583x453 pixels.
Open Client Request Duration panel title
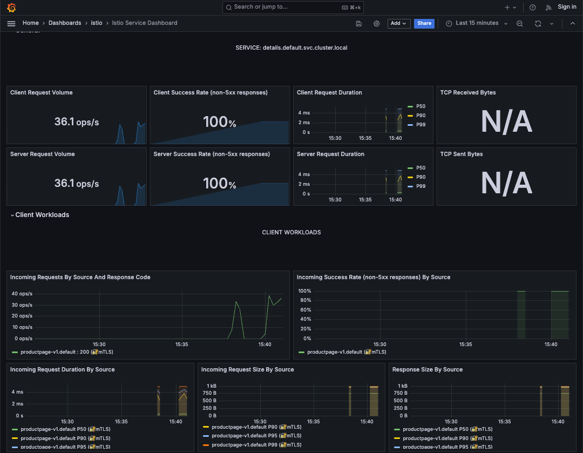coord(329,93)
